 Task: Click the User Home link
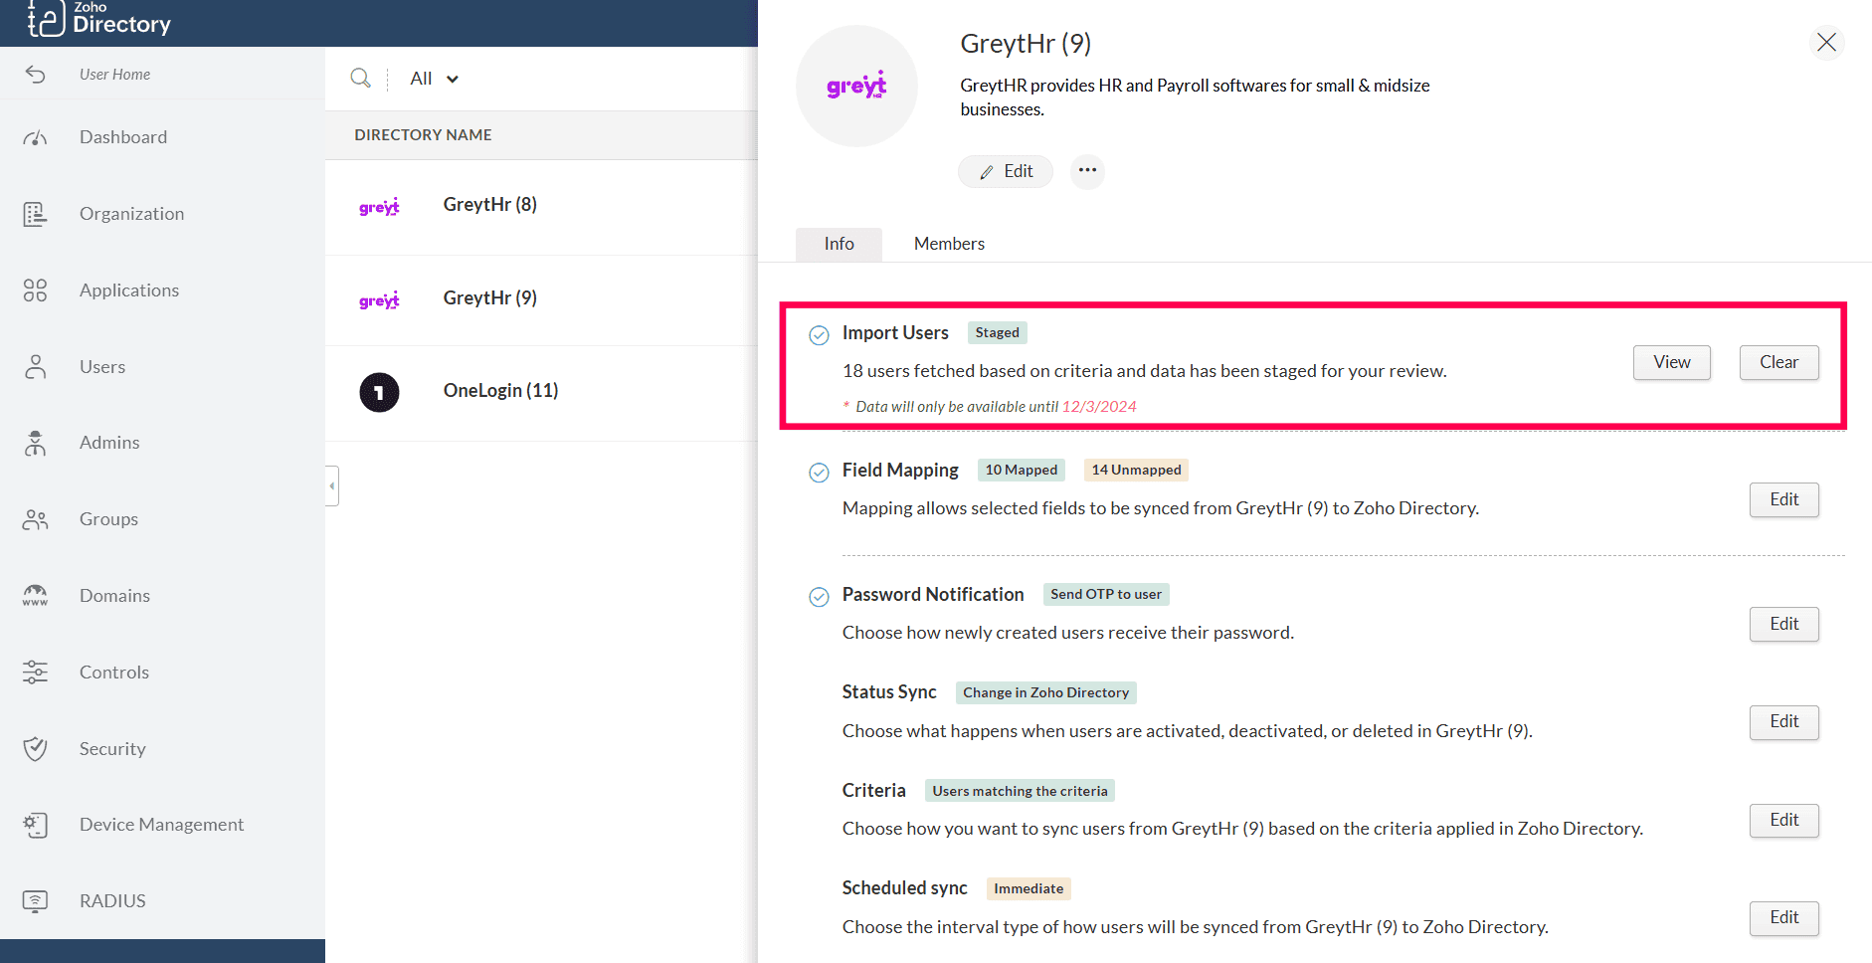[x=114, y=75]
